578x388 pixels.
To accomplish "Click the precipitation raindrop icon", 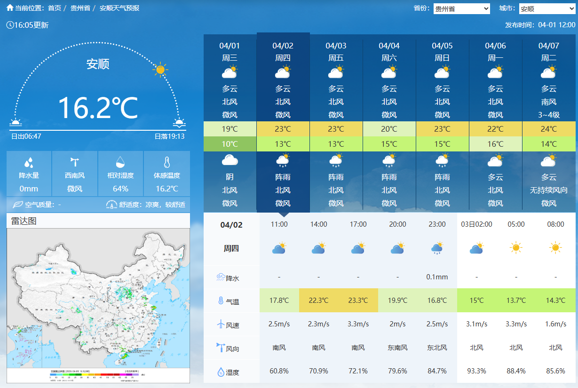I will tap(29, 163).
